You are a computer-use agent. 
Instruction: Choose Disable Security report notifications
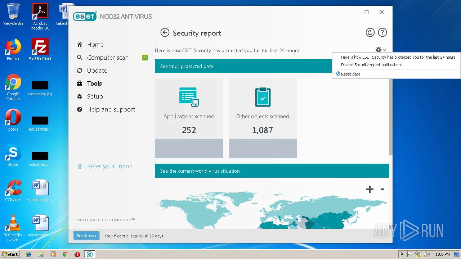[x=372, y=65]
